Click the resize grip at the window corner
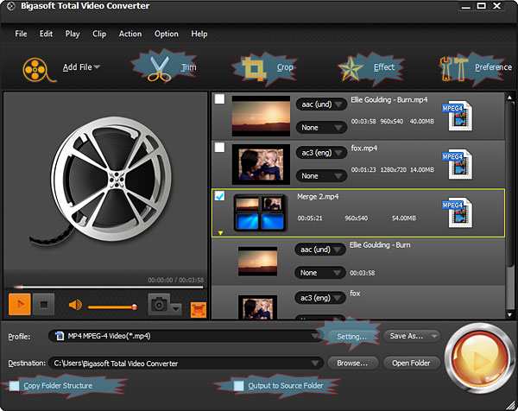518x411 pixels. [511, 405]
